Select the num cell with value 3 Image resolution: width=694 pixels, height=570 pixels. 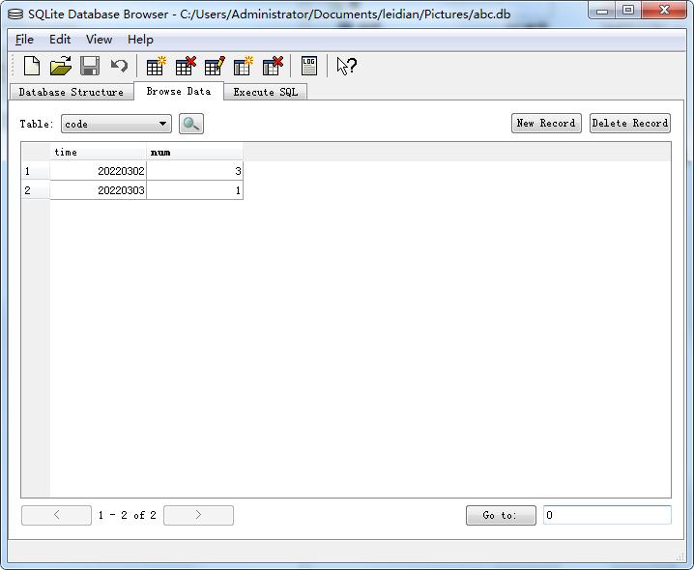click(x=194, y=171)
